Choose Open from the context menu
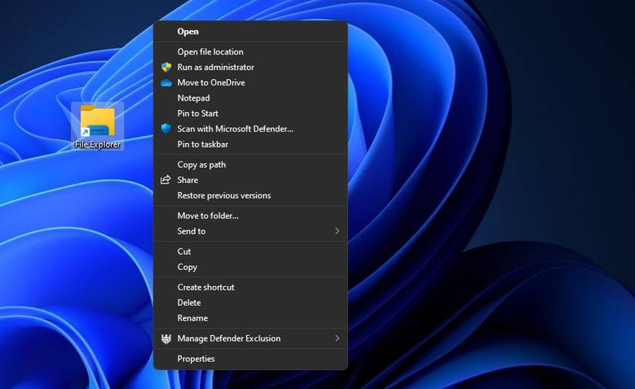This screenshot has height=389, width=635. pyautogui.click(x=250, y=32)
